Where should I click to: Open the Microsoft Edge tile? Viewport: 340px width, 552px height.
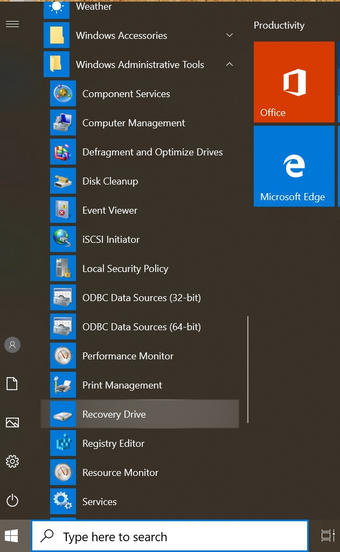pos(294,166)
